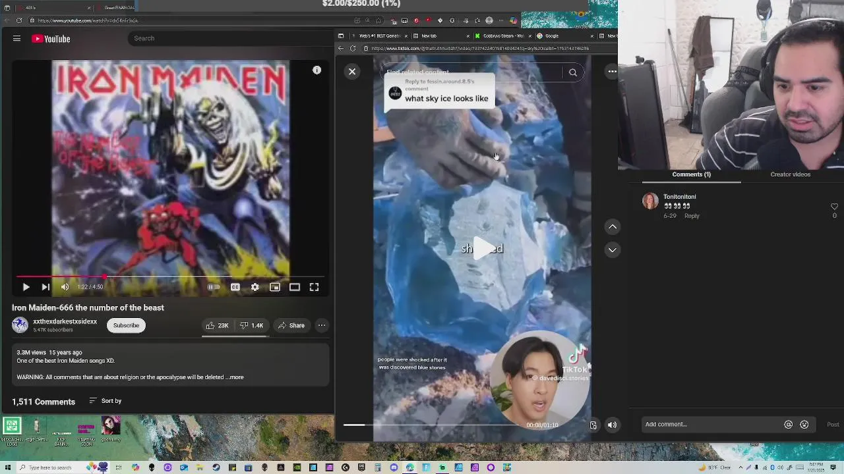This screenshot has width=844, height=474.
Task: Mute the YouTube player volume
Action: click(x=65, y=287)
